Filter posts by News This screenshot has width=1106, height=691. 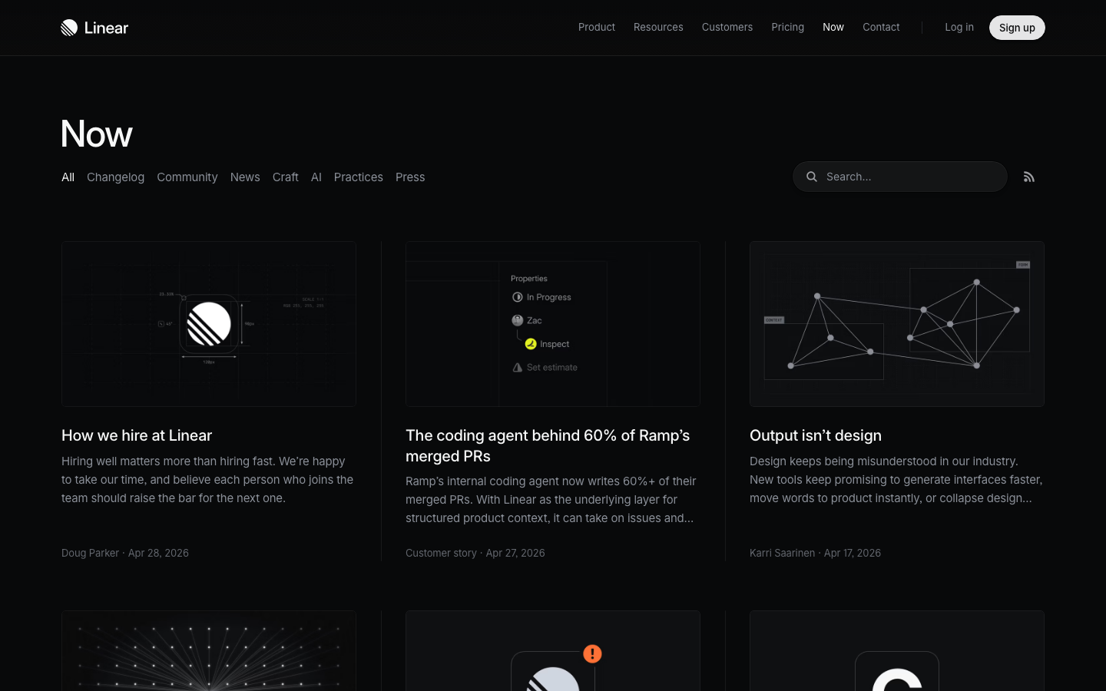pyautogui.click(x=245, y=177)
